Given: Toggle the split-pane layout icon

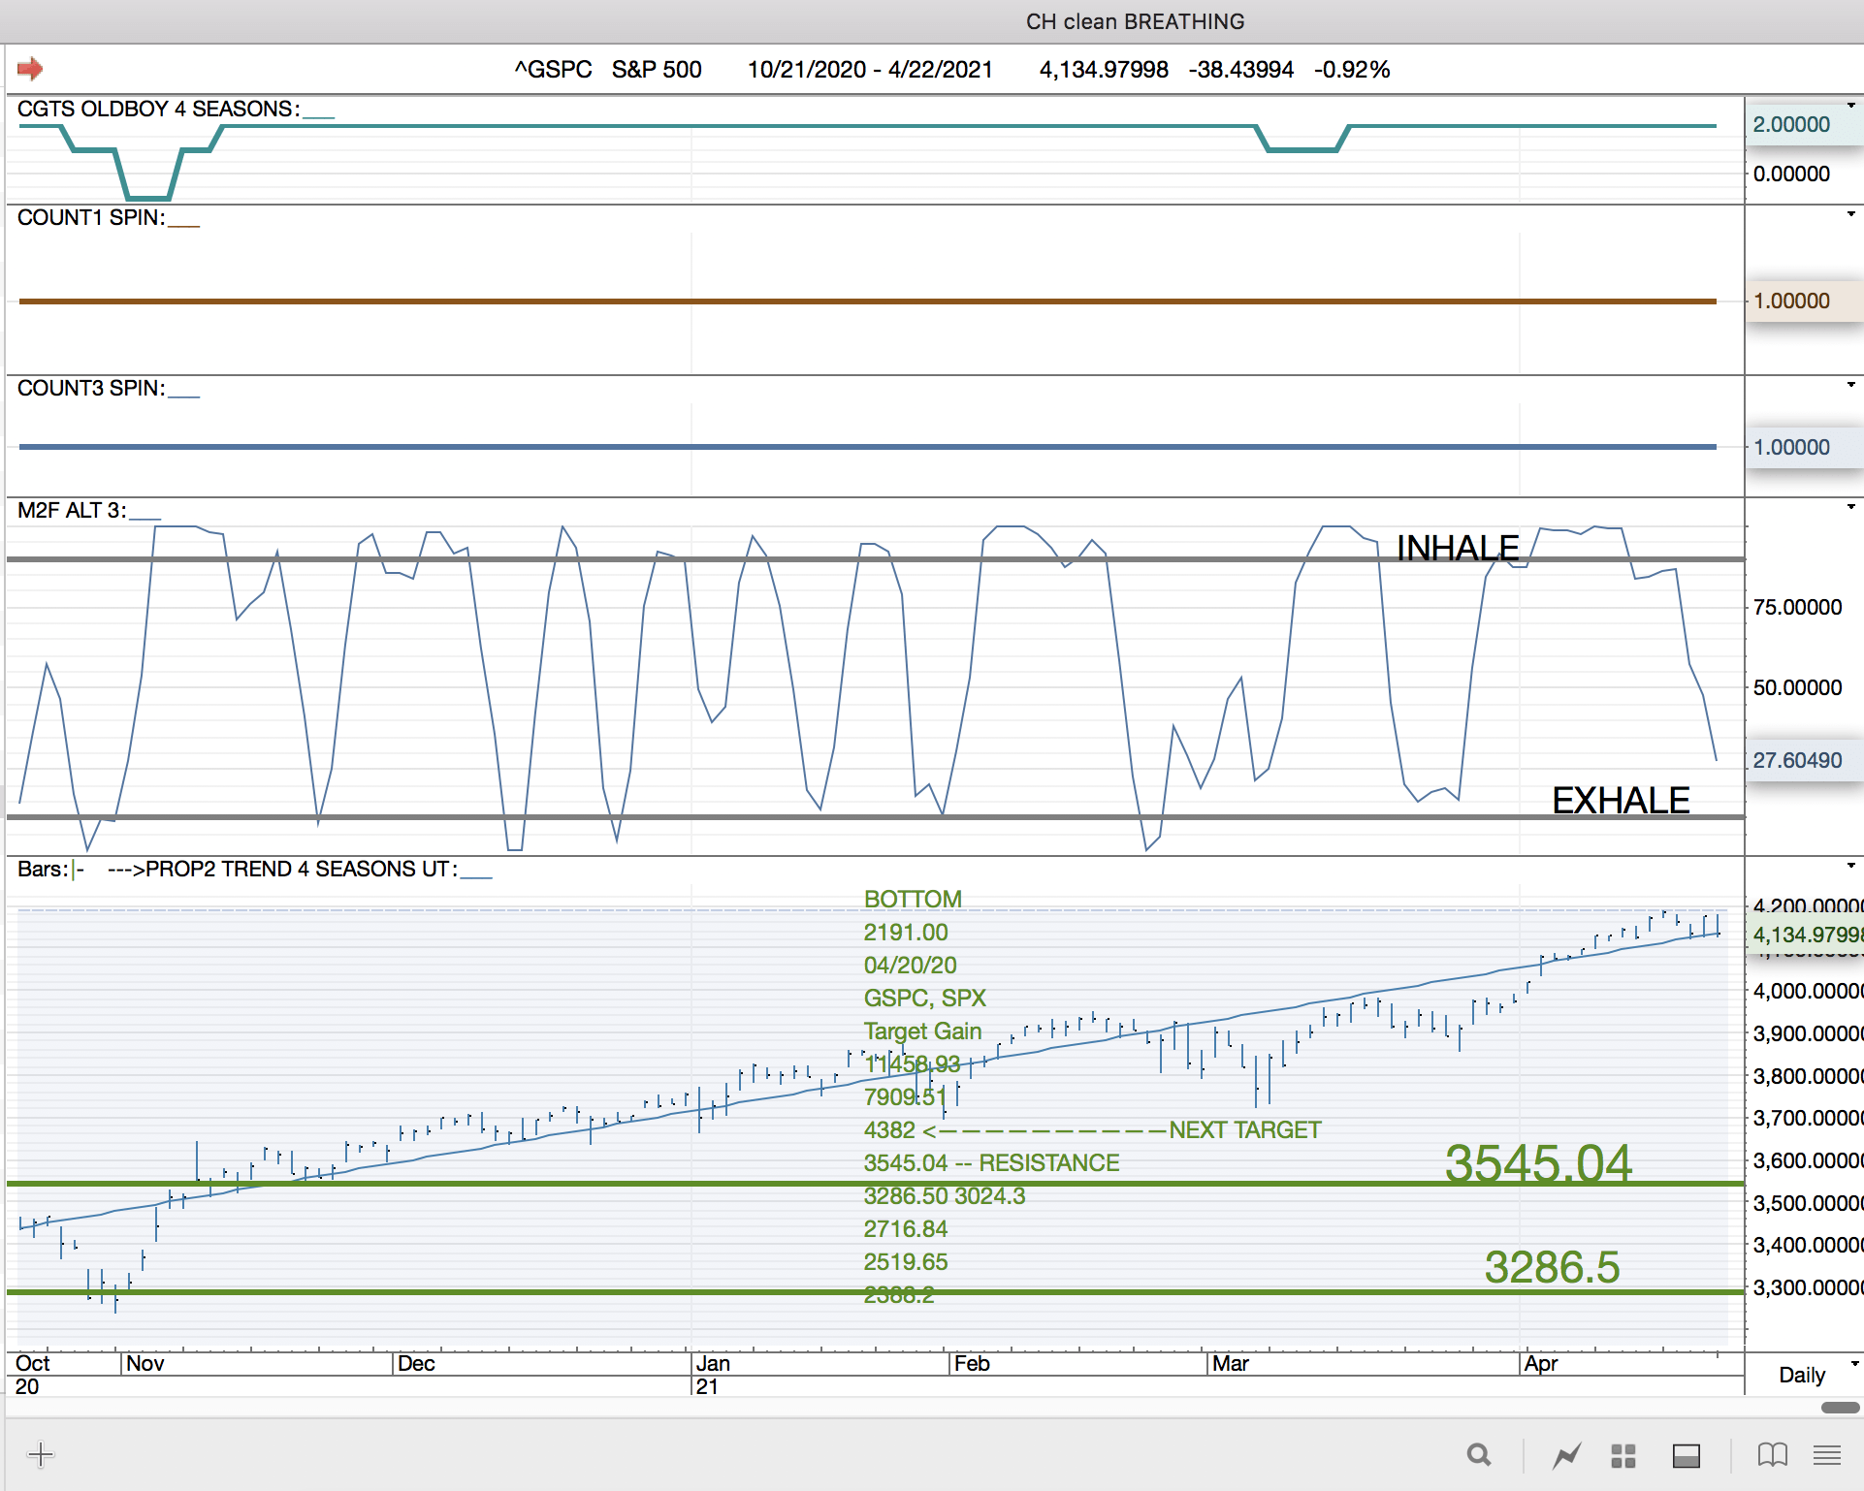Looking at the screenshot, I should (1687, 1455).
